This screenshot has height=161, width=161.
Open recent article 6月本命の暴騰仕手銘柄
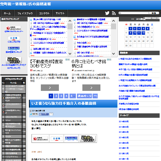click(x=129, y=109)
